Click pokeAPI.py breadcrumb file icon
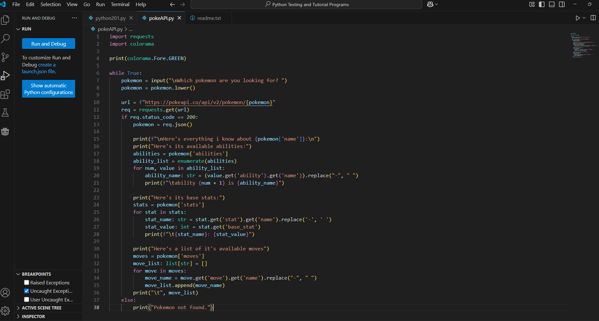Viewport: 599px width, 321px height. coord(93,29)
